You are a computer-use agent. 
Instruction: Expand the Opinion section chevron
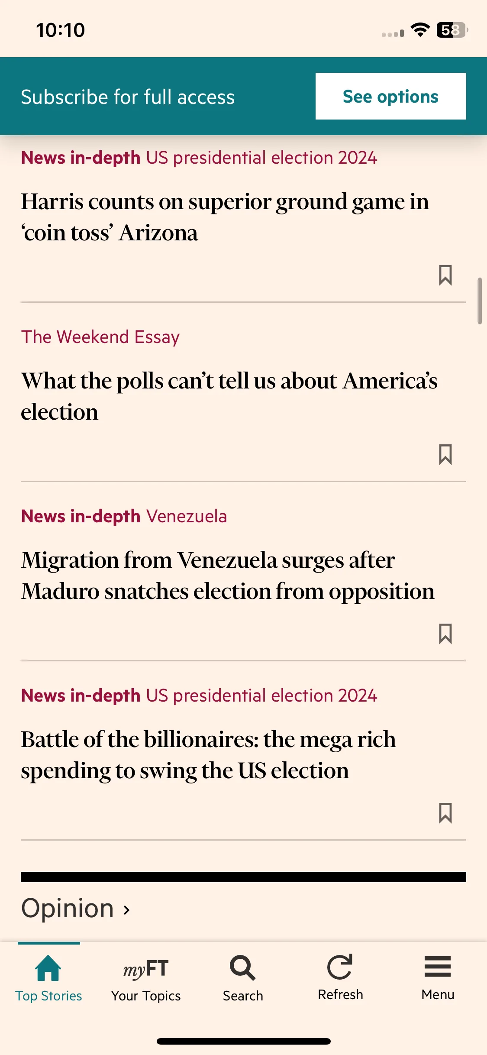click(x=126, y=910)
